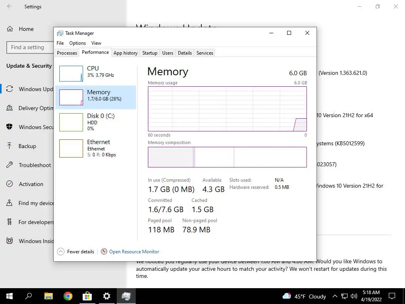
Task: Open taskbar search magnifier
Action: point(28,296)
